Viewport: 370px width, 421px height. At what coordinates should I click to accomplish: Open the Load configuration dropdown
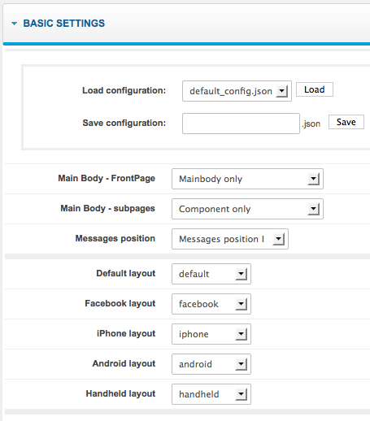point(237,91)
